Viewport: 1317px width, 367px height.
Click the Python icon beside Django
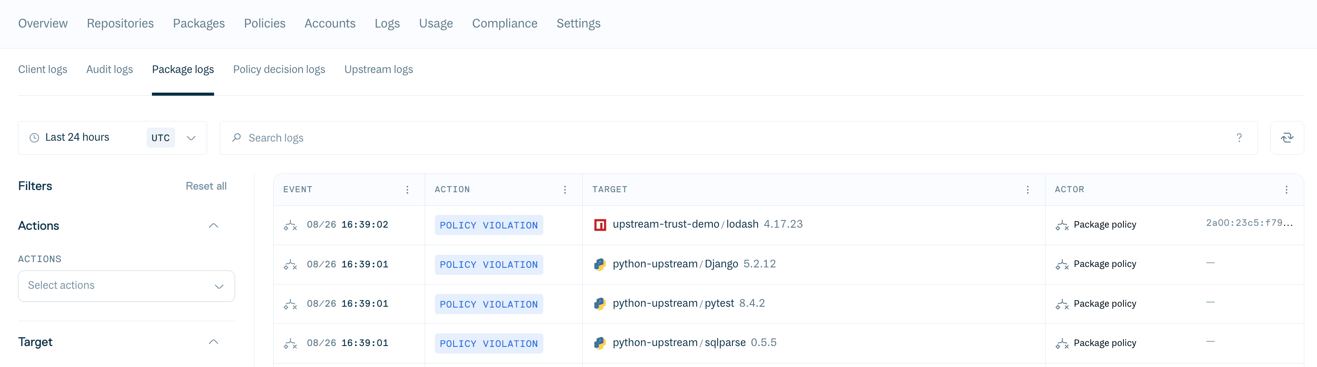tap(600, 264)
